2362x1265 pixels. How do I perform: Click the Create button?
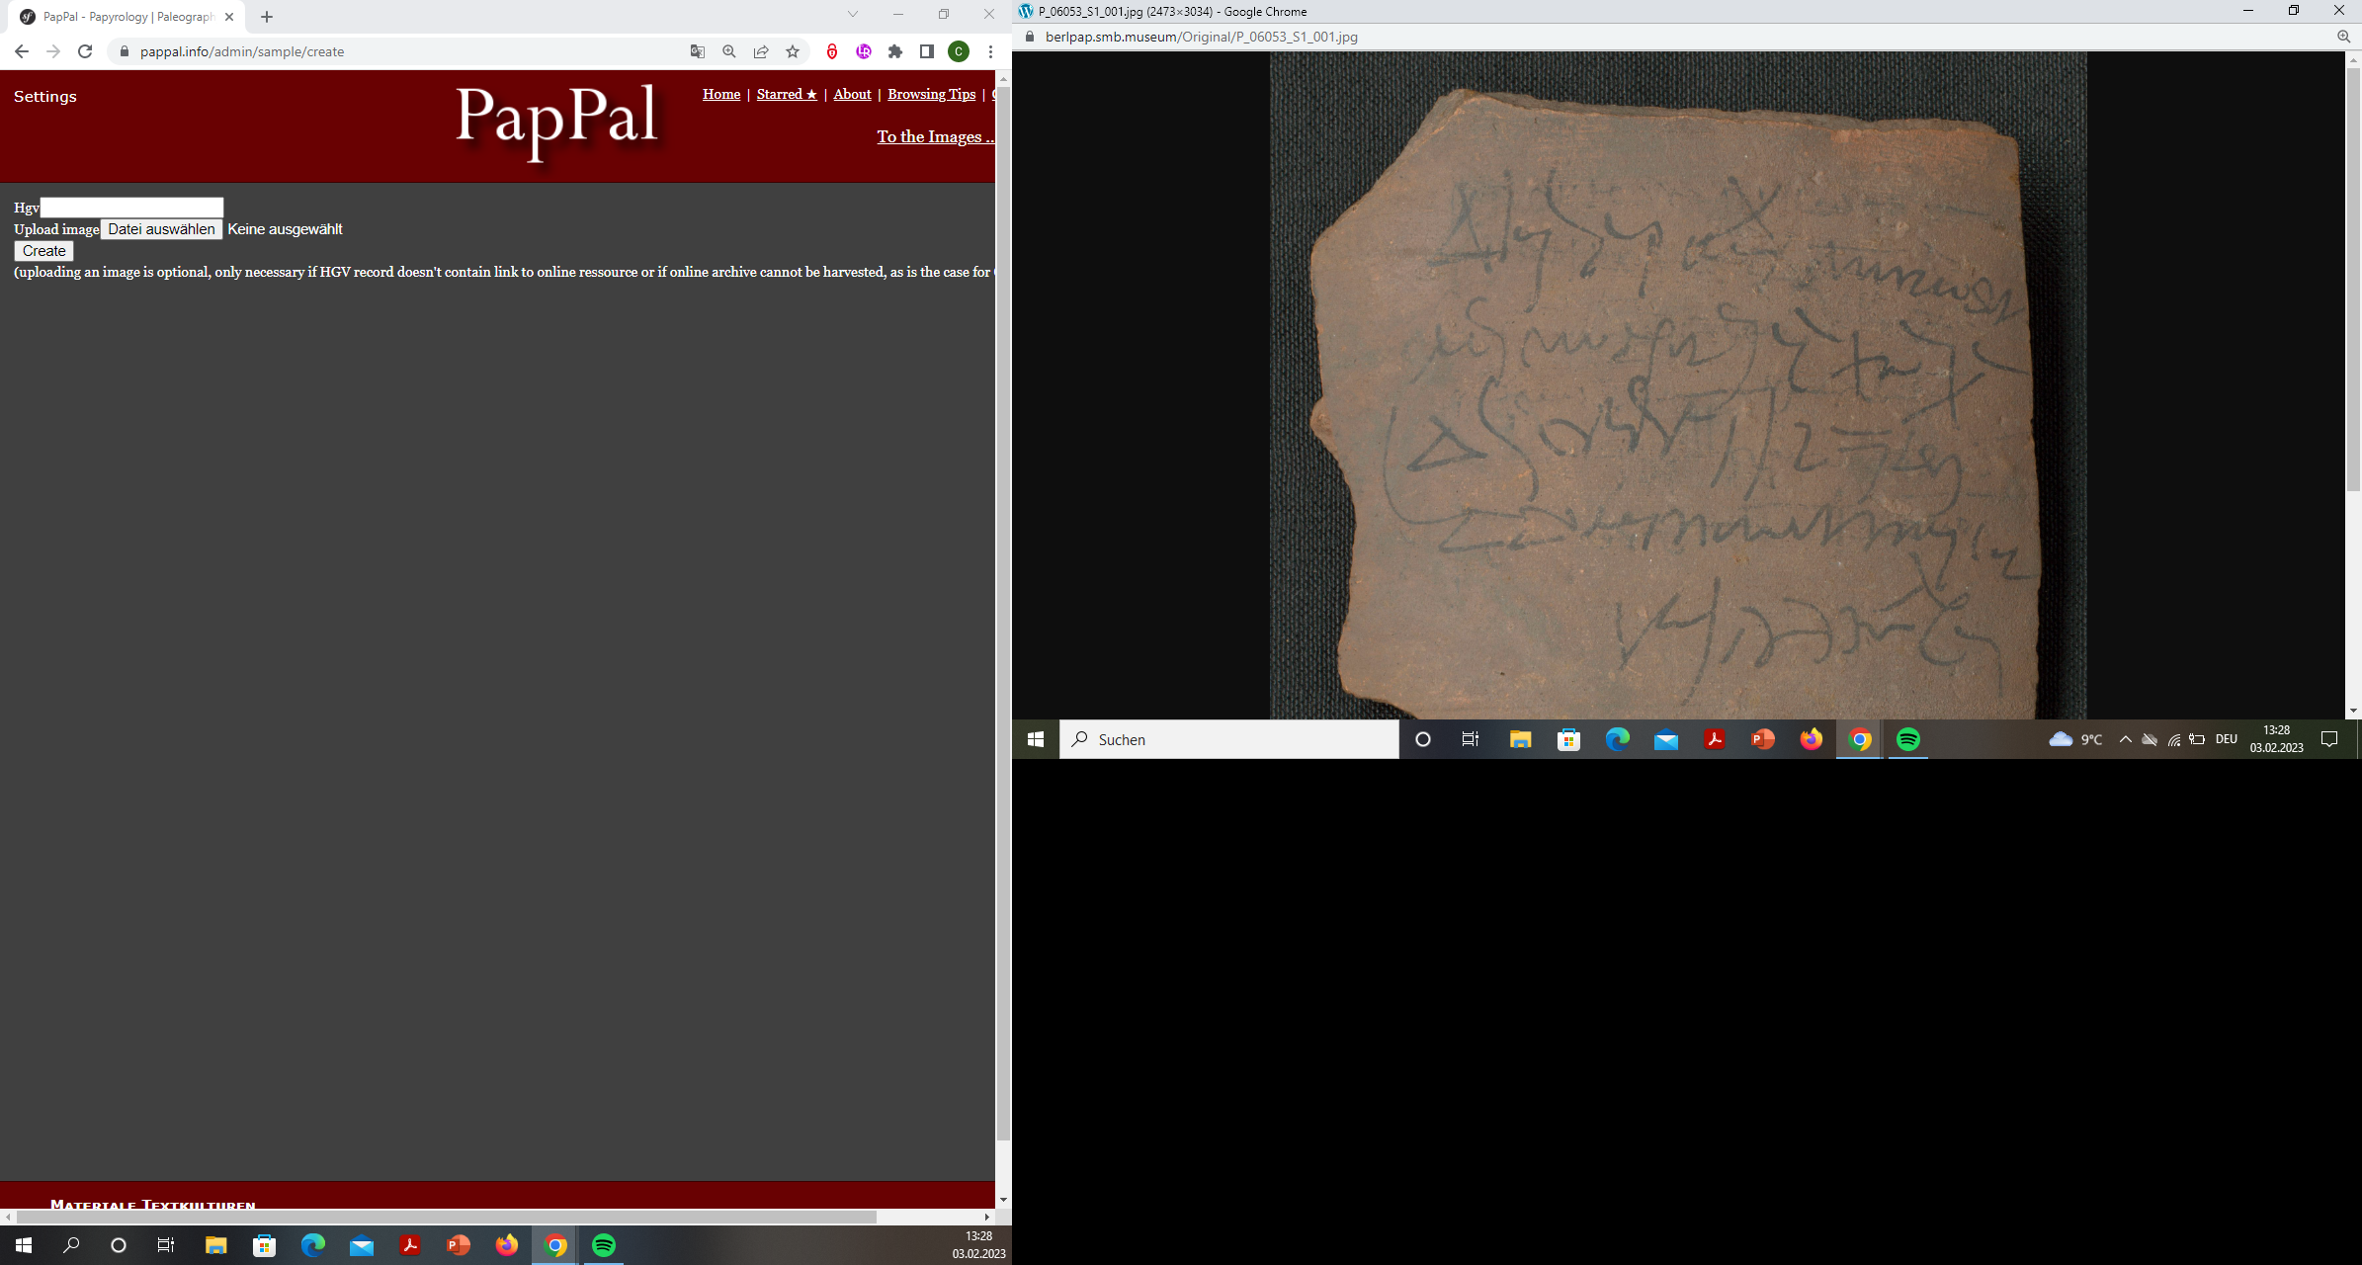click(43, 251)
